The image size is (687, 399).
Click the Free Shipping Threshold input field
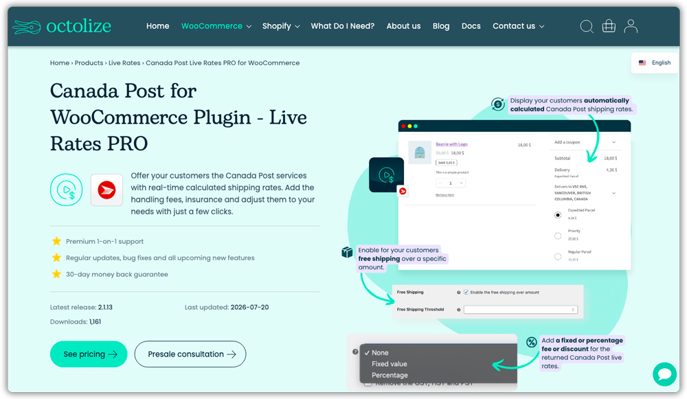point(521,310)
